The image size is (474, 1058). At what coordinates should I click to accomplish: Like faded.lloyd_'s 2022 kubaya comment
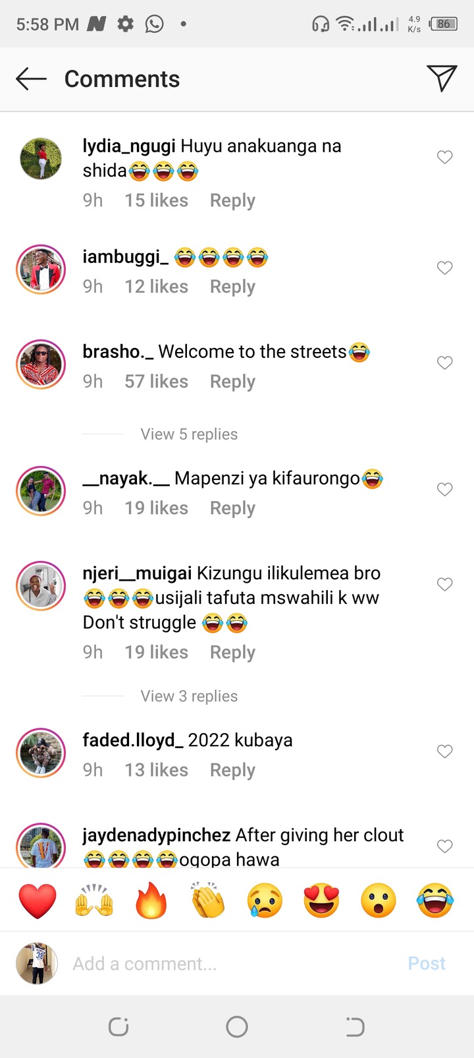445,751
